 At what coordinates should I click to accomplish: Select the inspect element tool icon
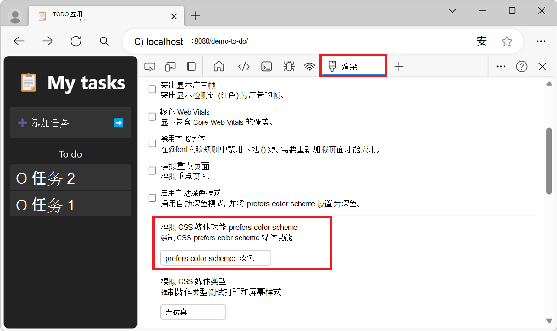click(x=149, y=66)
